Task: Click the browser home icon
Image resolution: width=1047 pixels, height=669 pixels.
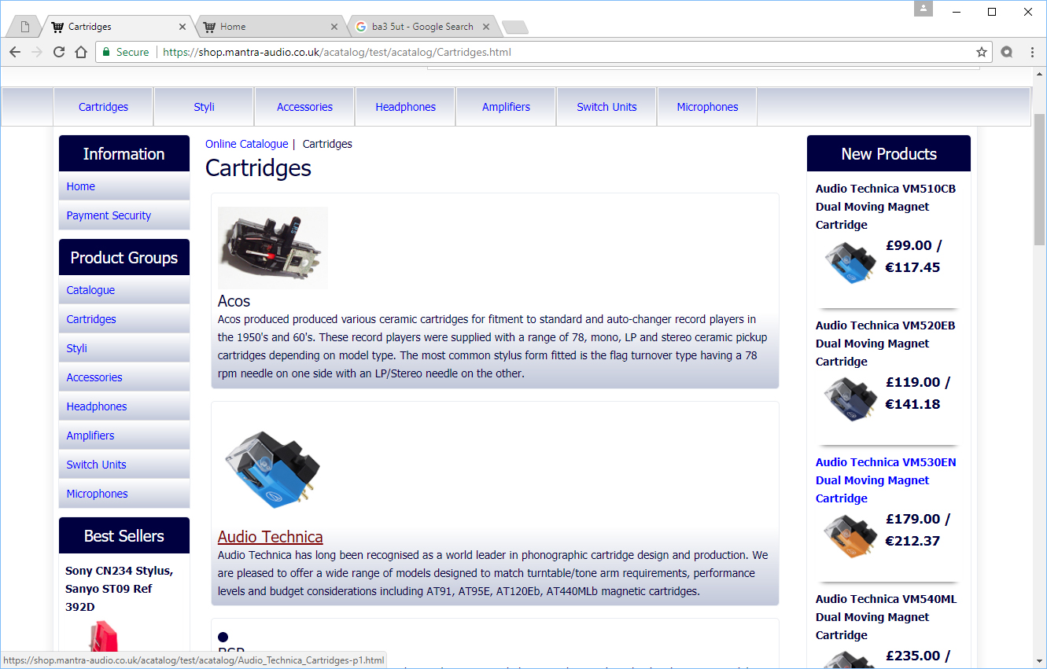Action: 80,52
